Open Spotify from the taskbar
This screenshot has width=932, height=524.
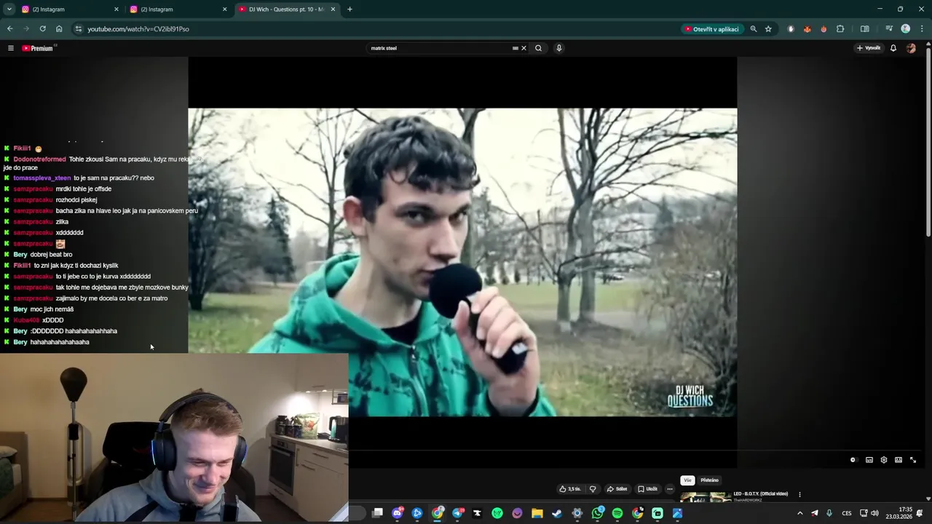click(x=617, y=513)
